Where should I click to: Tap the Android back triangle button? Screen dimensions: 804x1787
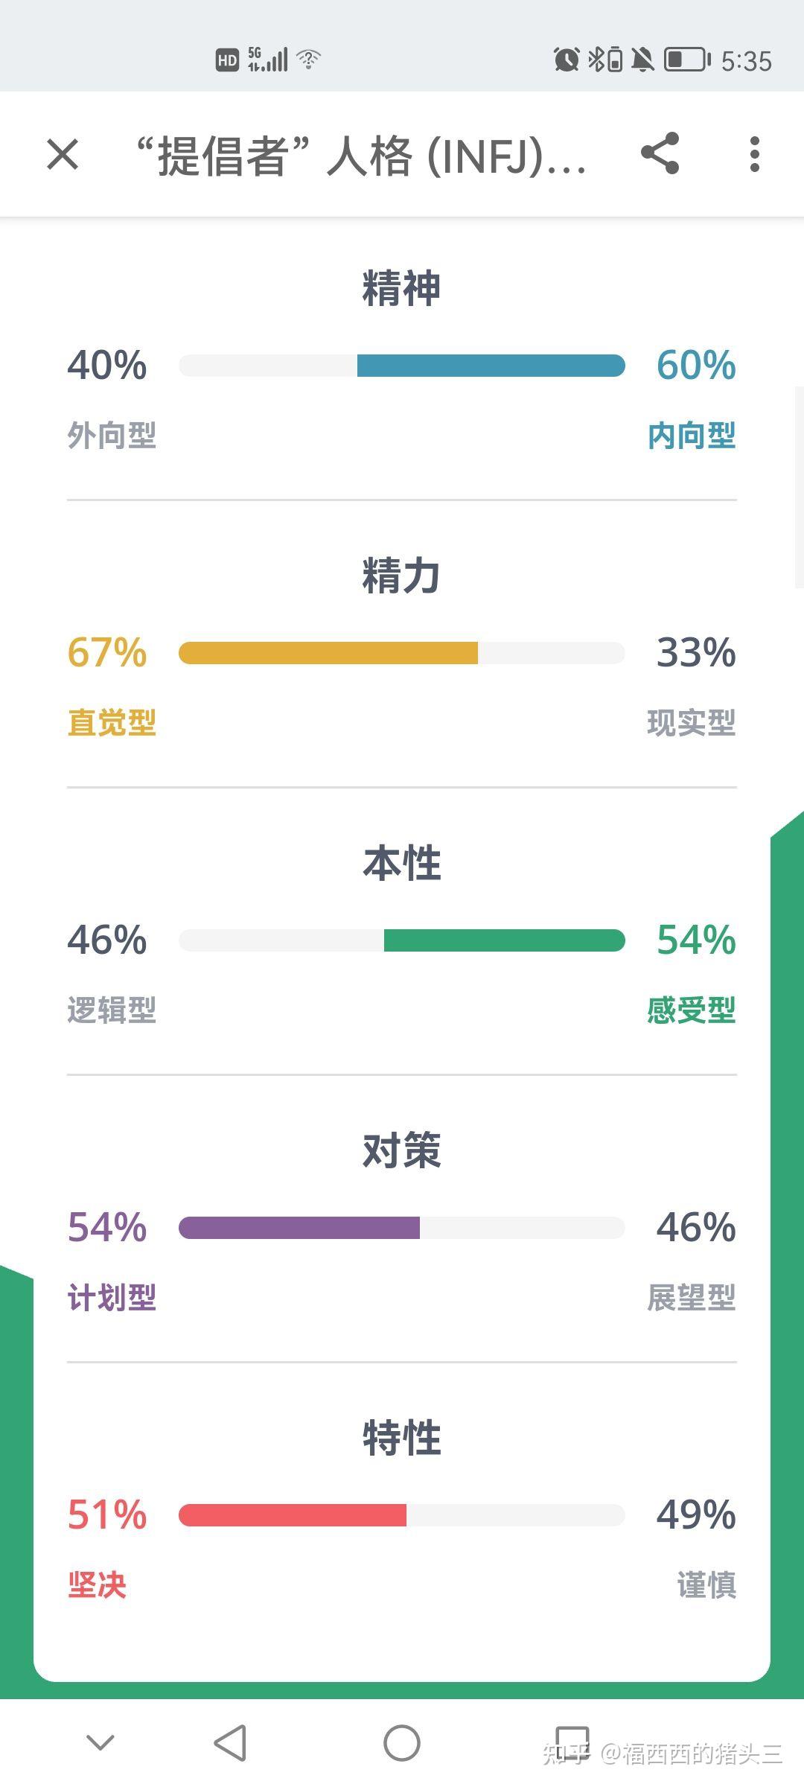[230, 1743]
